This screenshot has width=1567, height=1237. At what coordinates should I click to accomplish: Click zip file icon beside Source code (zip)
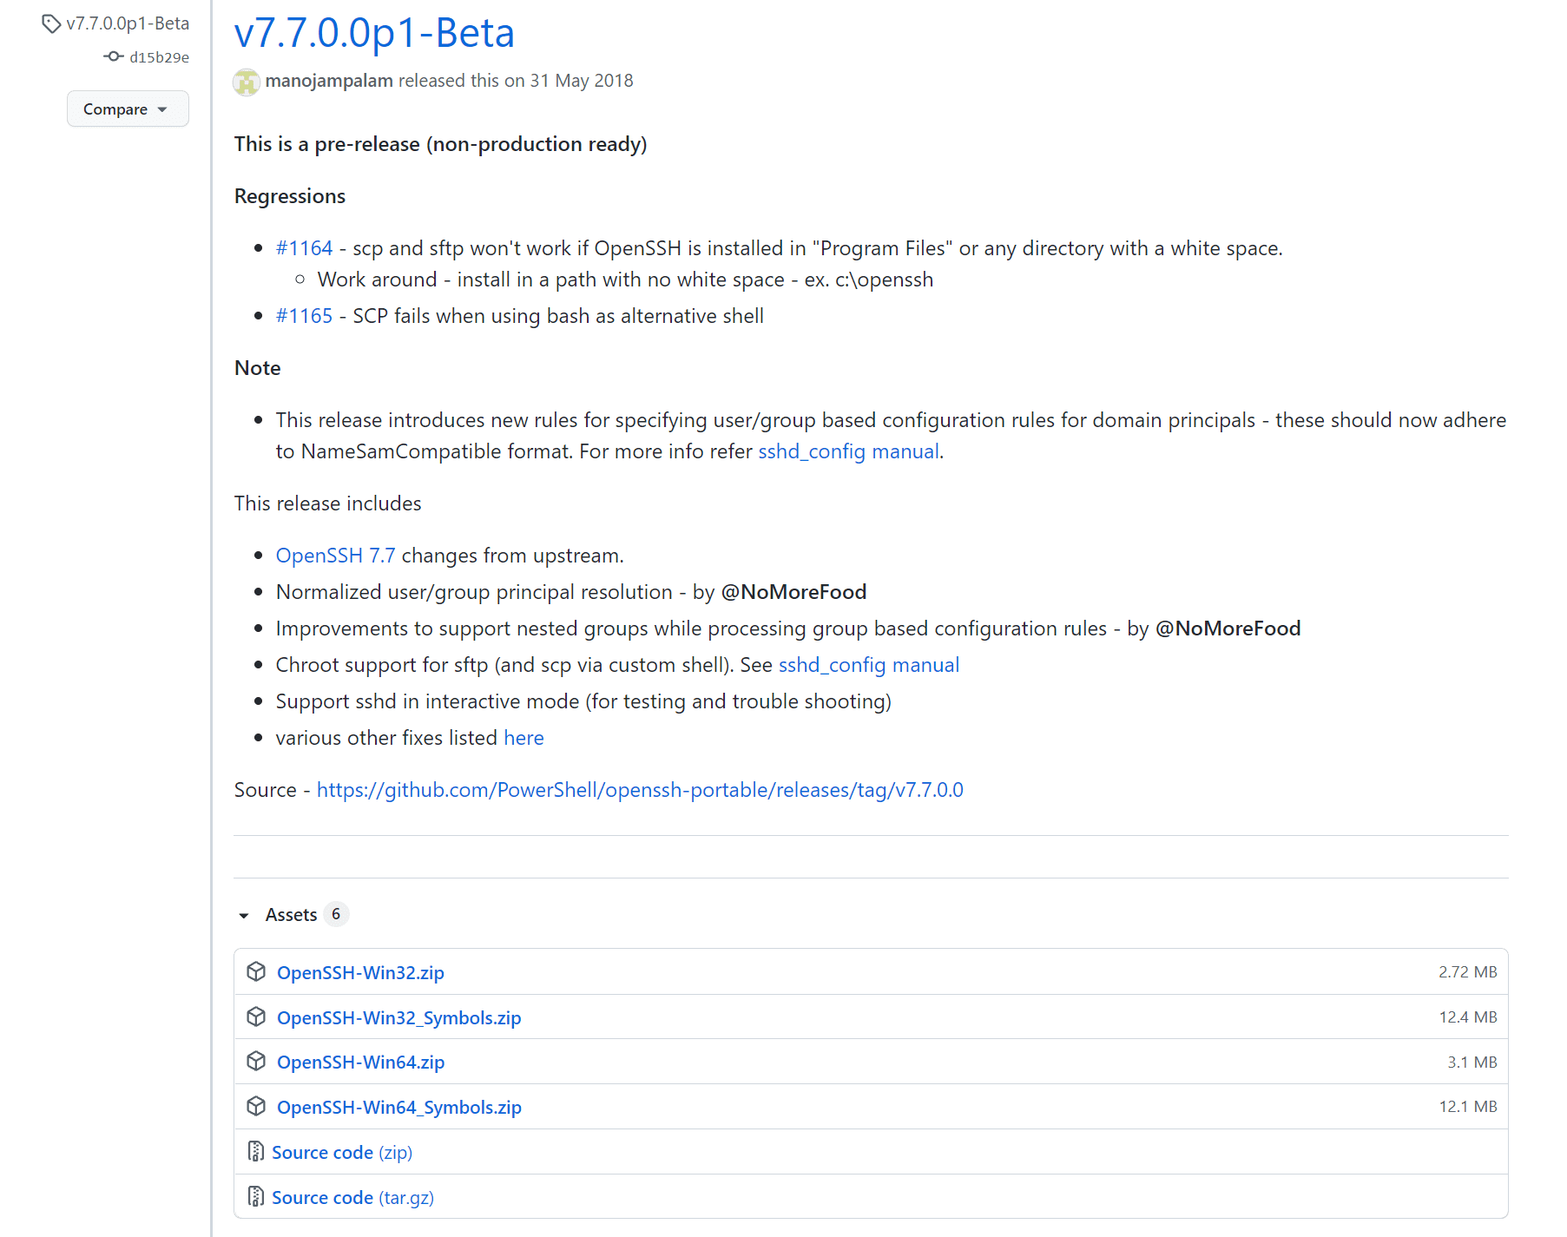[x=255, y=1151]
